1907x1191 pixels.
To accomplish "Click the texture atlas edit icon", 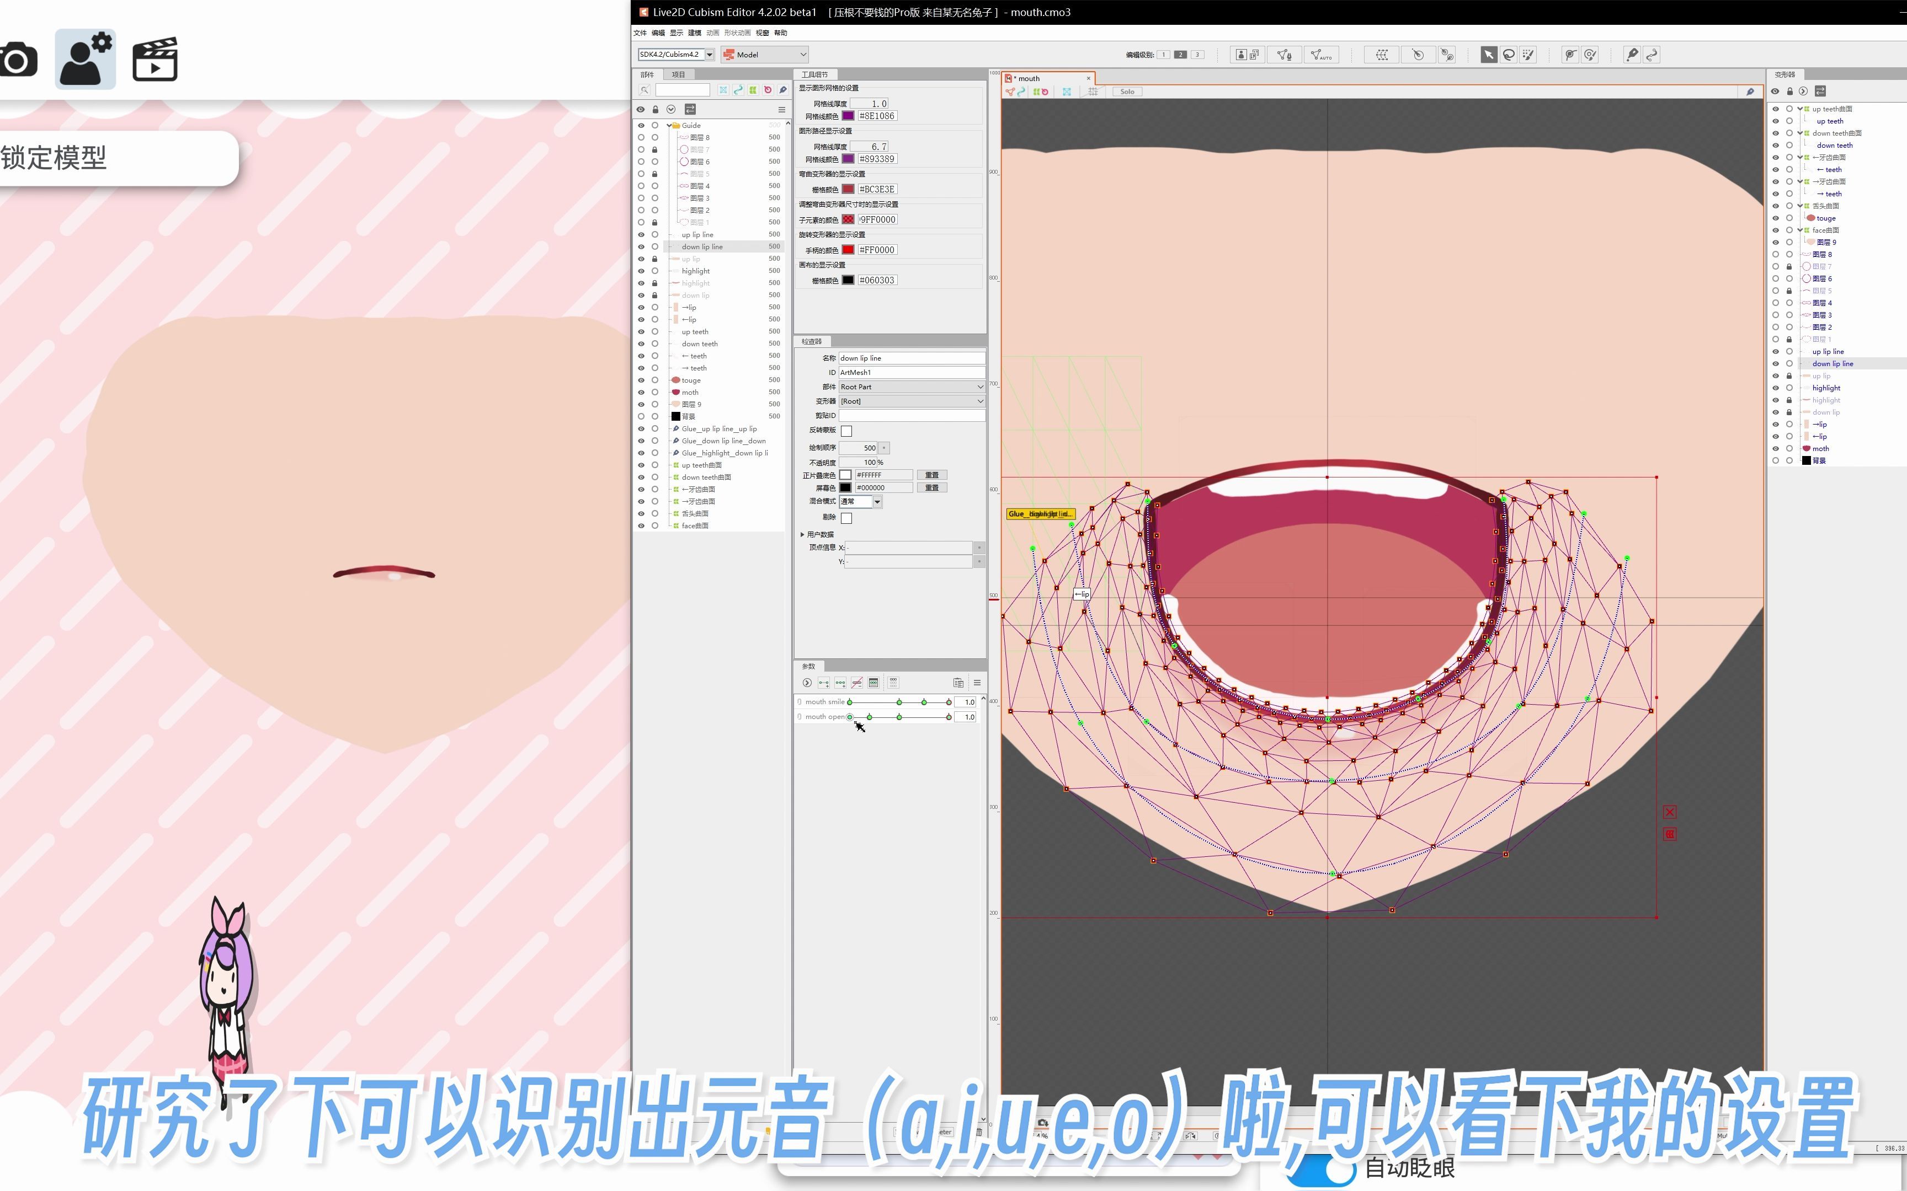I will (1247, 55).
